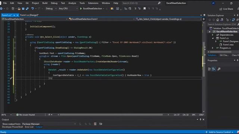Click the comment selection toolbar icon
239x134 pixels.
pyautogui.click(x=135, y=9)
